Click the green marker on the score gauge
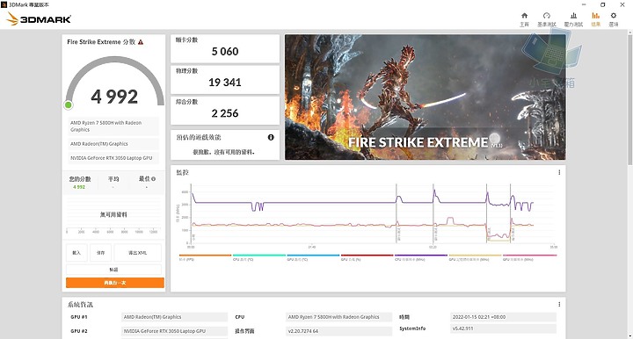Image resolution: width=633 pixels, height=339 pixels. [x=69, y=105]
